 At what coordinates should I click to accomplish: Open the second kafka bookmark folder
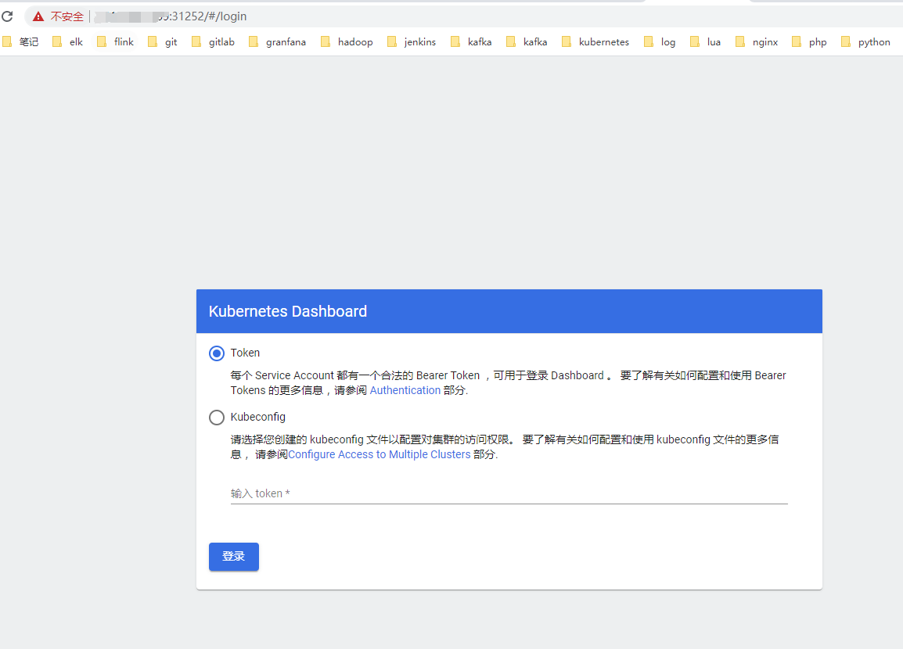click(x=527, y=41)
